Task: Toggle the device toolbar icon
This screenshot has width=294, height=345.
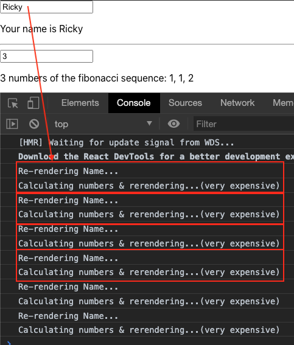Action: (x=33, y=103)
